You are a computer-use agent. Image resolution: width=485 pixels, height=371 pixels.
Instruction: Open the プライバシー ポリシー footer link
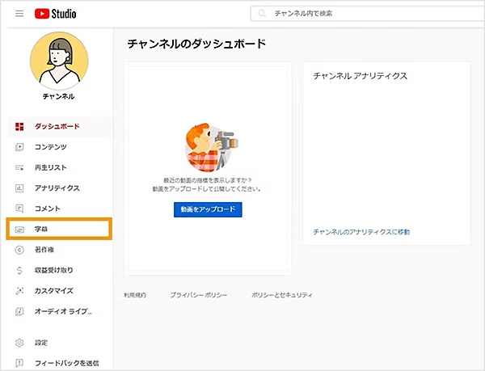point(199,295)
